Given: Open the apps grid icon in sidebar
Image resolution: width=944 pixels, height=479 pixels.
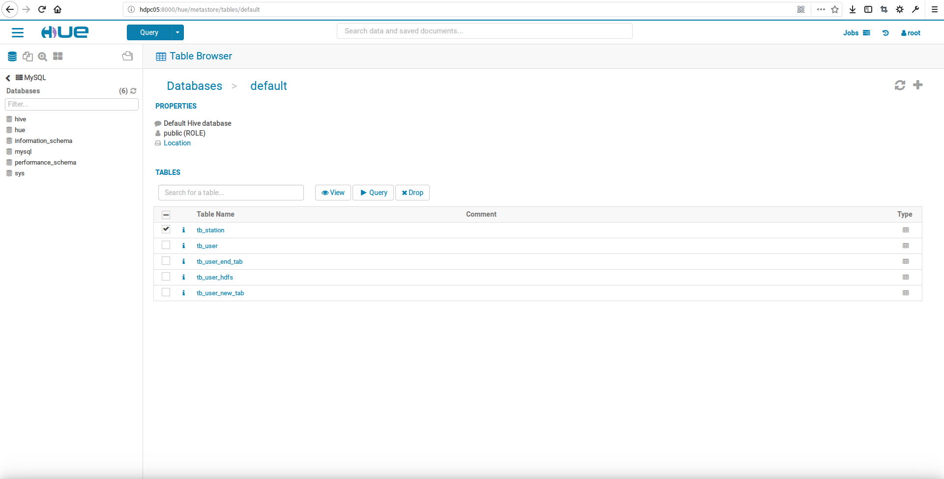Looking at the screenshot, I should (x=58, y=56).
